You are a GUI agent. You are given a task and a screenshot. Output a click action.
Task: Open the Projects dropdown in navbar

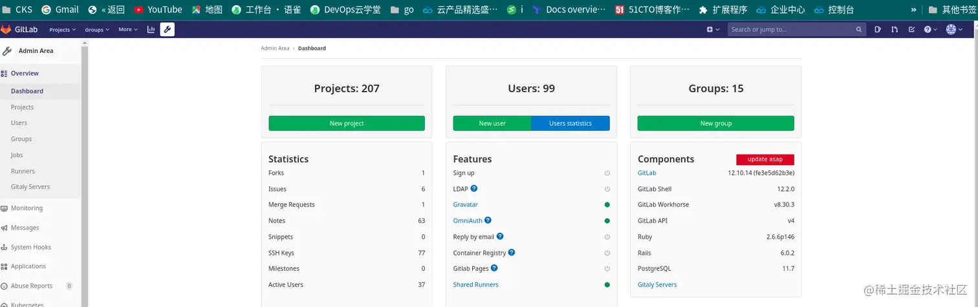[63, 30]
